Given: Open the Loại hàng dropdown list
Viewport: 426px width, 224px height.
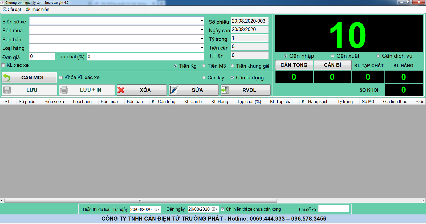Looking at the screenshot, I should pos(202,48).
